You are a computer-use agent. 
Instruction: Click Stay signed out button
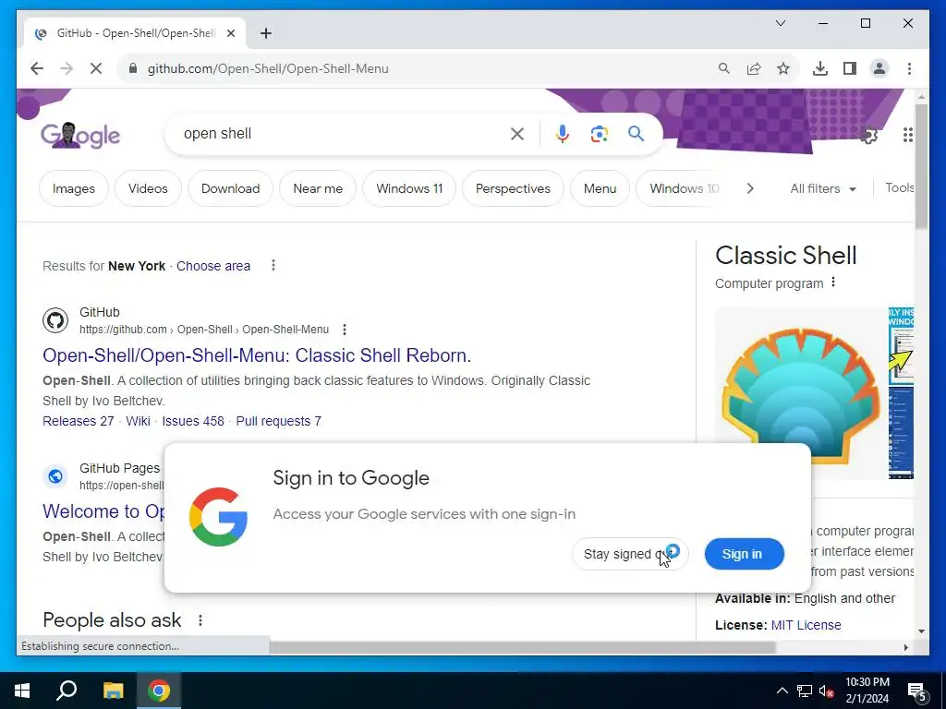point(630,554)
